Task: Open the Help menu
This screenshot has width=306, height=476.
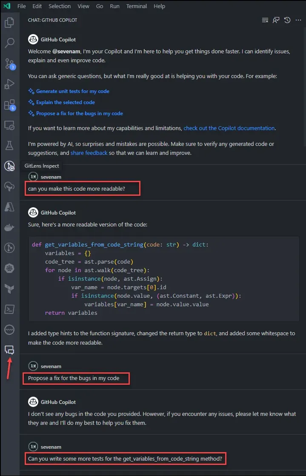Action: pos(159,6)
